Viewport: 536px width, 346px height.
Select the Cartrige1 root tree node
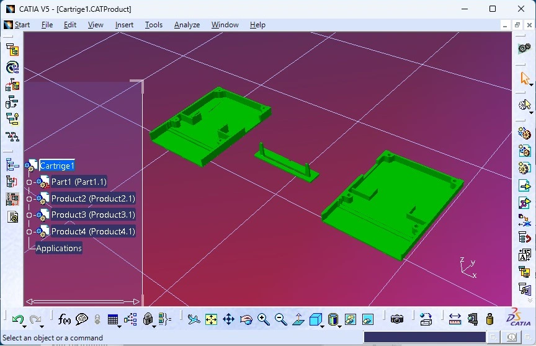56,166
